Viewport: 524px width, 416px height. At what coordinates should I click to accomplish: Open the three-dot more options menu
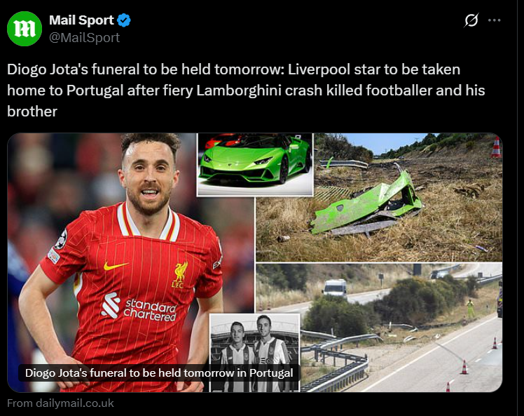(495, 20)
